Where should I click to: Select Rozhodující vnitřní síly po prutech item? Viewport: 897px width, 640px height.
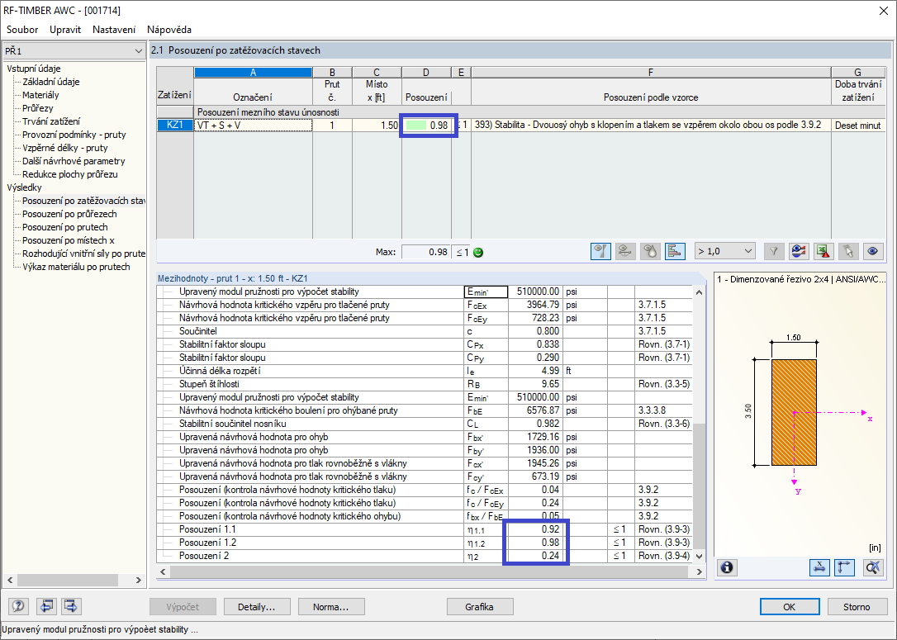[x=83, y=254]
